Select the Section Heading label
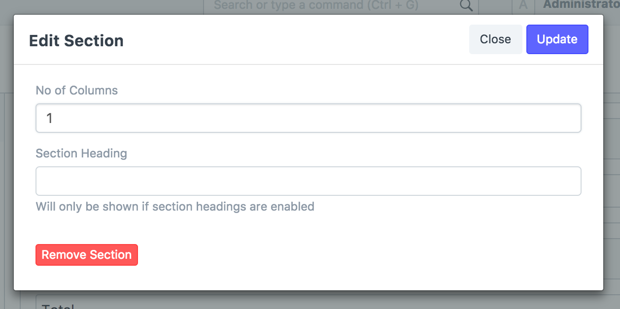Screen dimensions: 620x309 click(x=81, y=154)
